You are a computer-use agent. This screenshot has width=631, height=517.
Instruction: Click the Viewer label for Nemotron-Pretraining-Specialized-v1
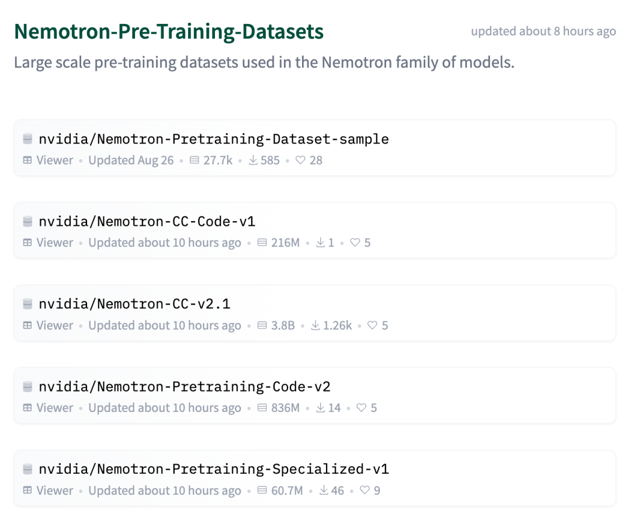[x=55, y=490]
